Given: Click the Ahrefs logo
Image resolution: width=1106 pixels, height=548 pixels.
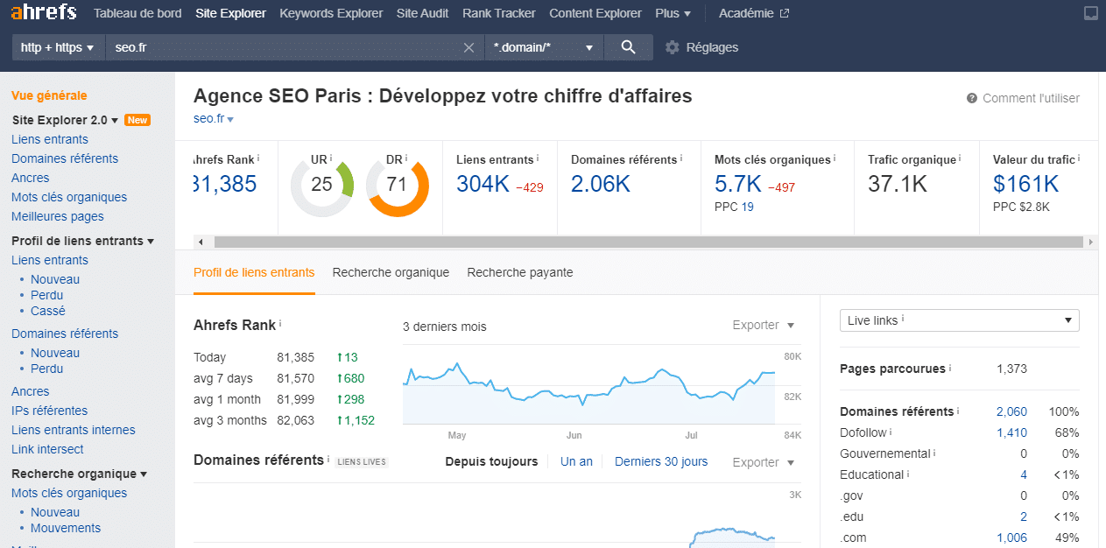Looking at the screenshot, I should (44, 13).
